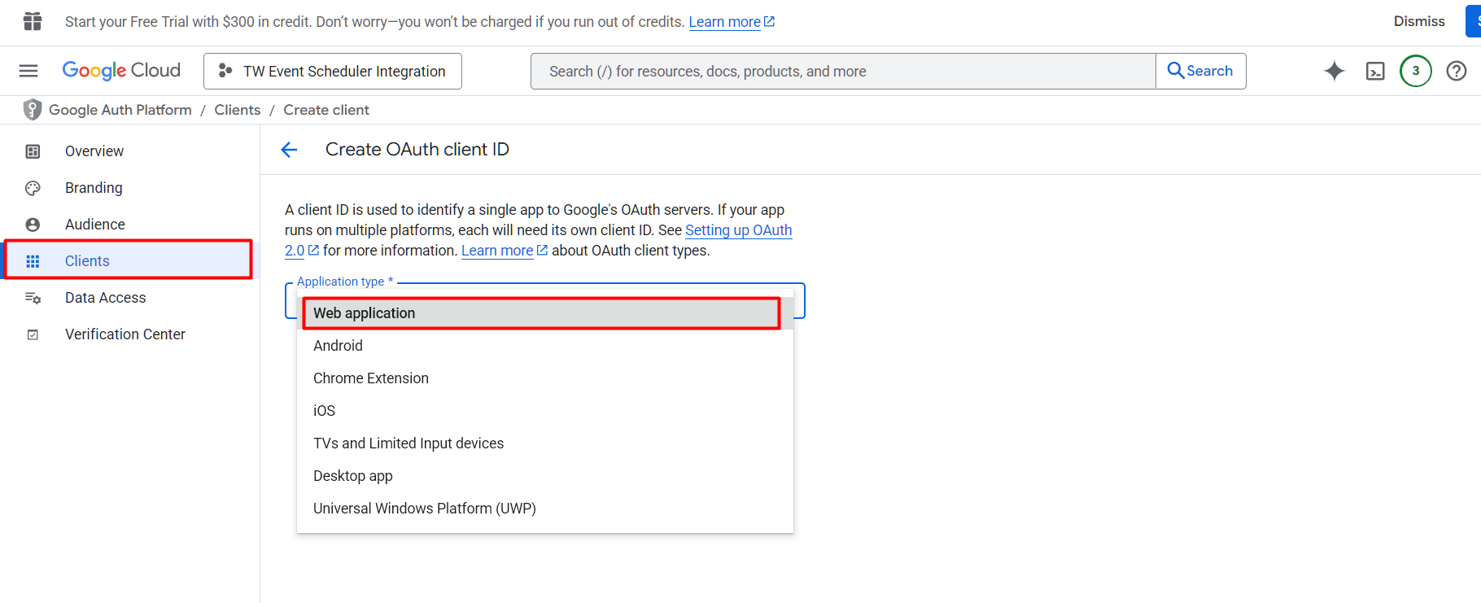Viewport: 1481px width, 603px height.
Task: Open Setting up OAuth 2.0 link
Action: [739, 230]
